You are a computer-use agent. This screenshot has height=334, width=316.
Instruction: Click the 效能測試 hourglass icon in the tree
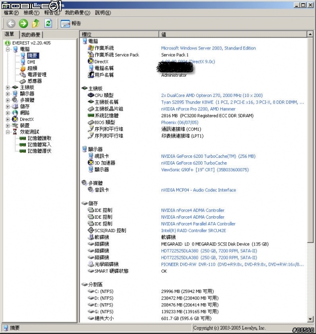(x=15, y=132)
